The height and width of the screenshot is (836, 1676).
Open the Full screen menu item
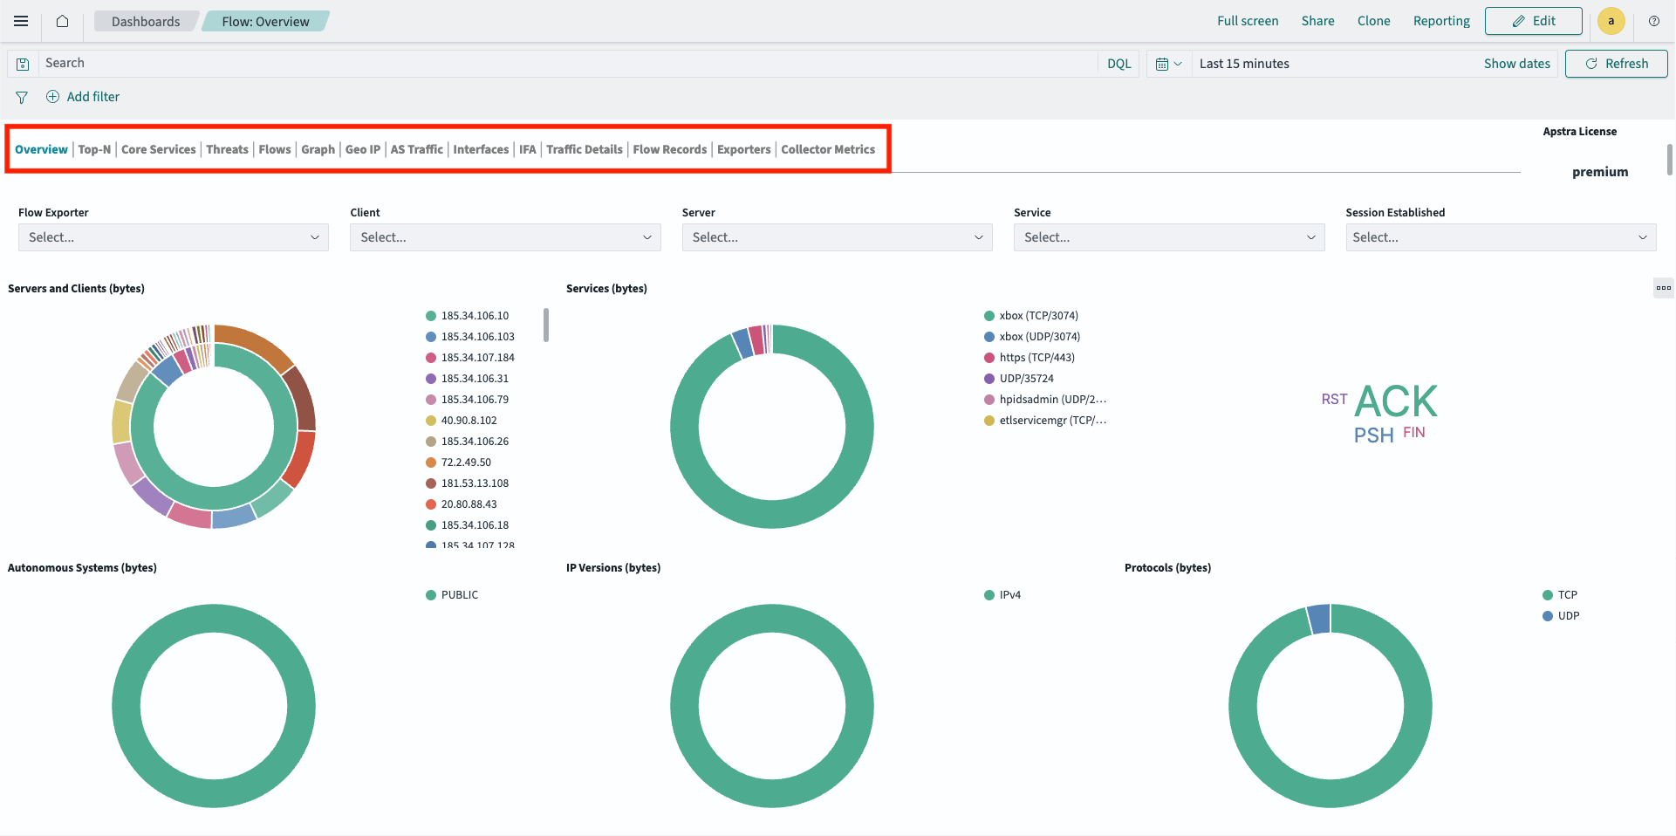(1248, 21)
